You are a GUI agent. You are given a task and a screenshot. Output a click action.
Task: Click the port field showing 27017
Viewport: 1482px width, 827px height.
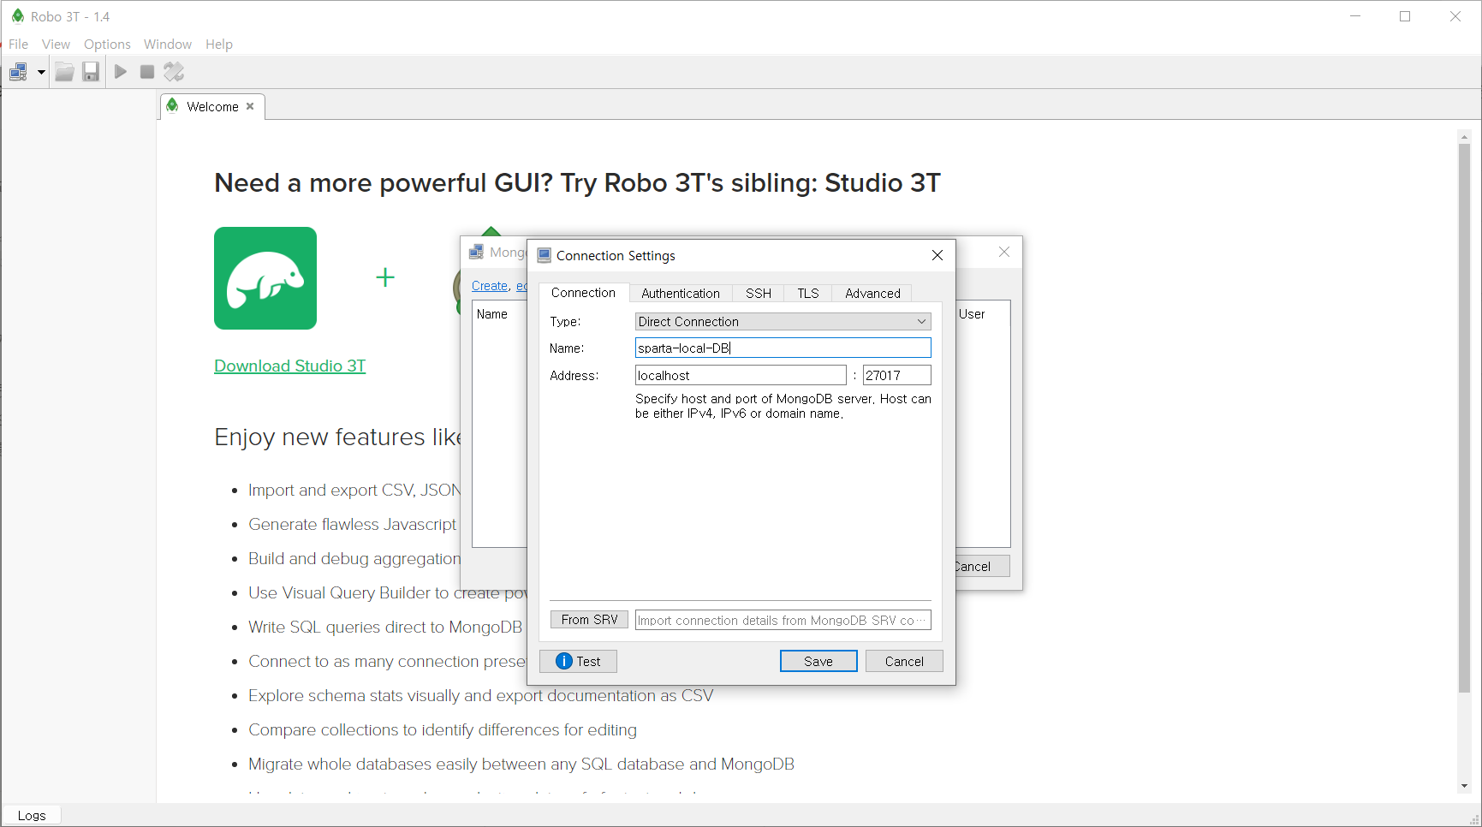[x=896, y=375]
